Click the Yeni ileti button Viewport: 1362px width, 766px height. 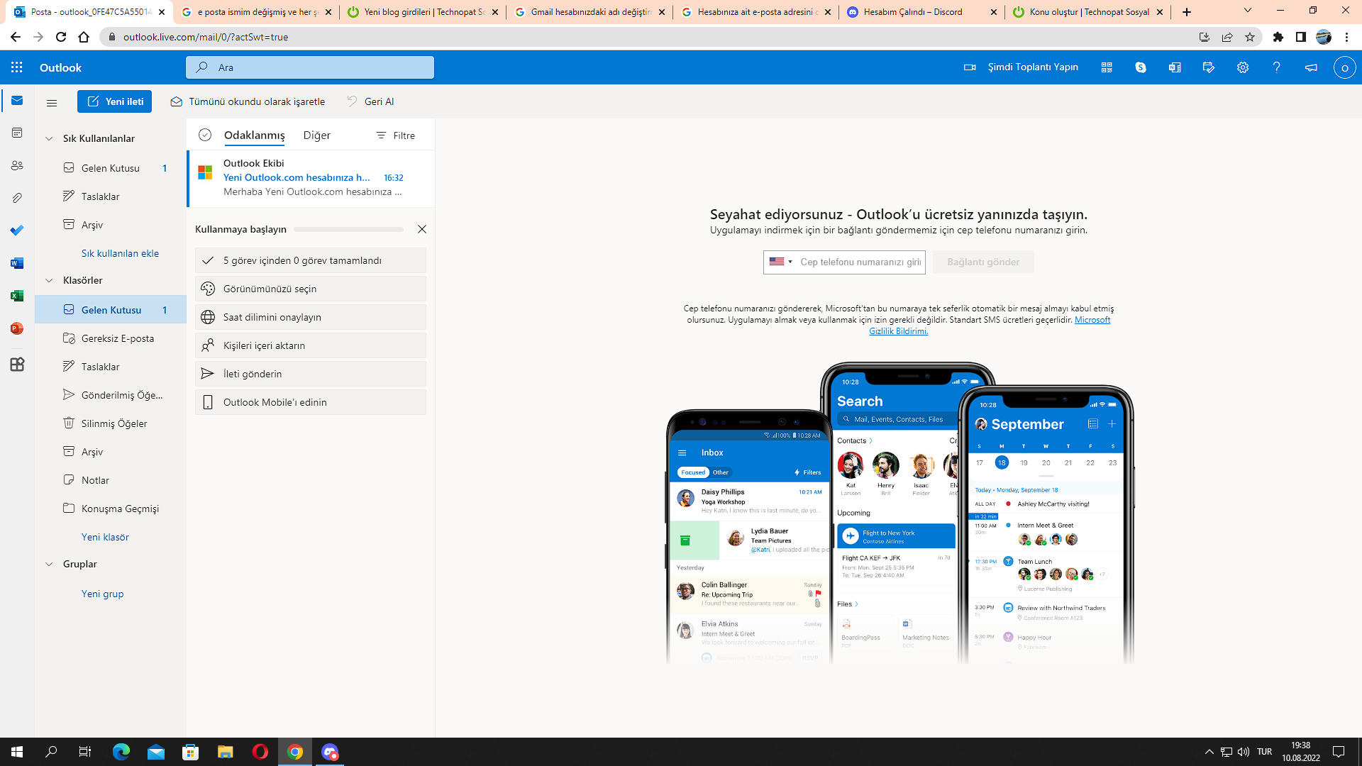coord(114,101)
